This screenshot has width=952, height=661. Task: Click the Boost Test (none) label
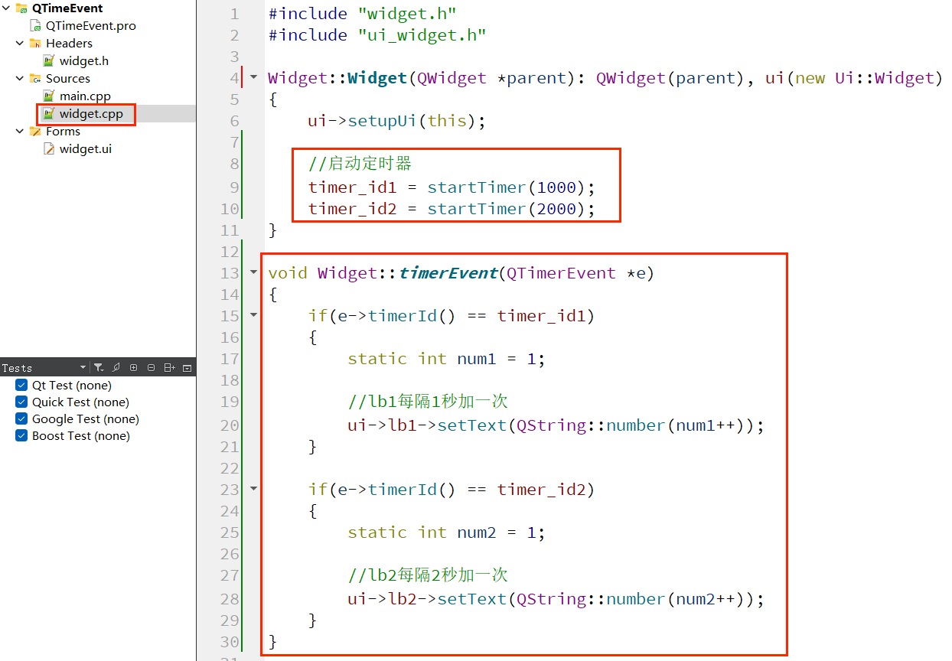81,436
